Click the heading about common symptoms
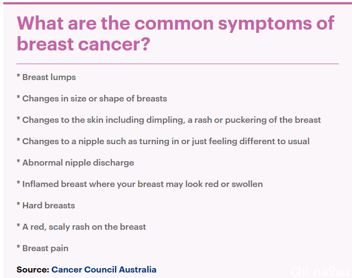 coord(175,33)
